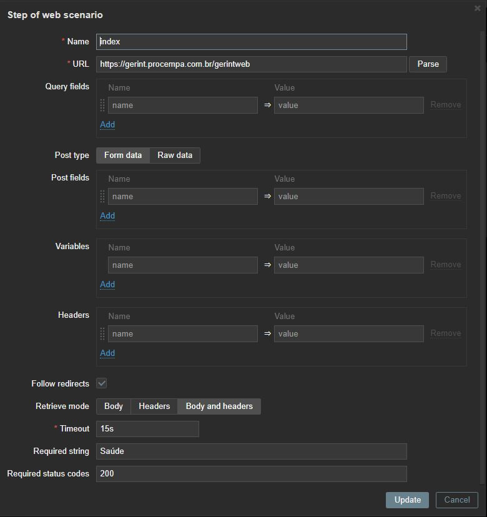Viewport: 487px width, 517px height.
Task: Add a new header row
Action: click(107, 353)
